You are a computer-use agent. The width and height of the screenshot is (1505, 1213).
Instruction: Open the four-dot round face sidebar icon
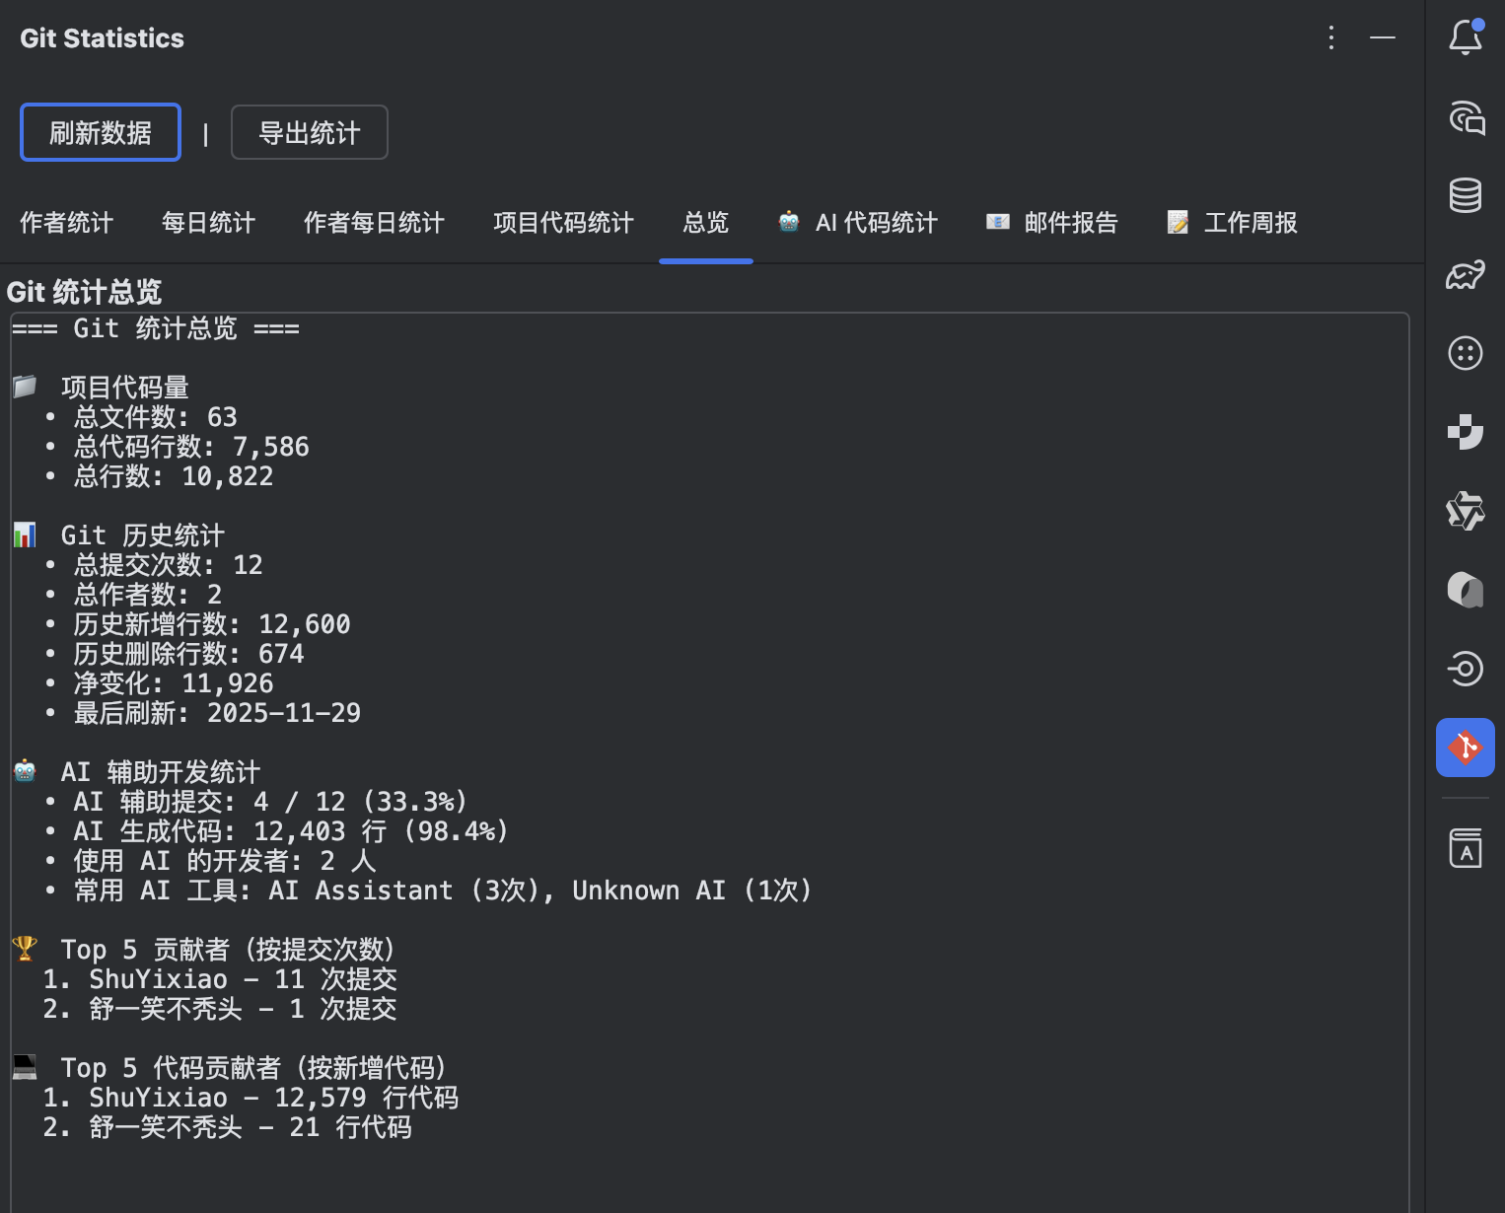click(1466, 353)
